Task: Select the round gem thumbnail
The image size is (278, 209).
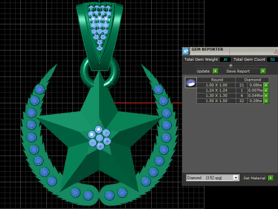Action: (x=191, y=82)
